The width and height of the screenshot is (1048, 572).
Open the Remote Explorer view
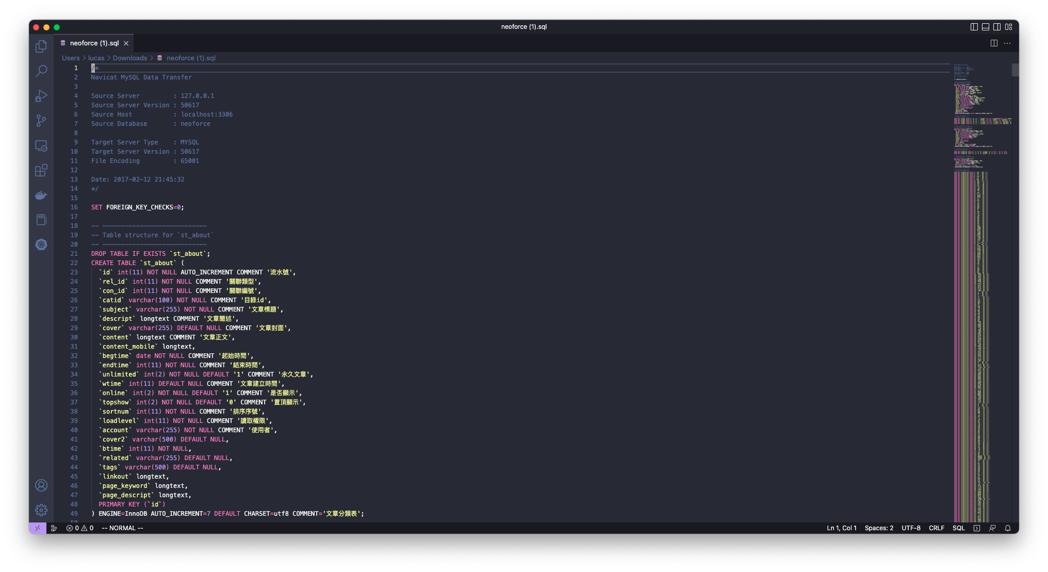click(41, 146)
